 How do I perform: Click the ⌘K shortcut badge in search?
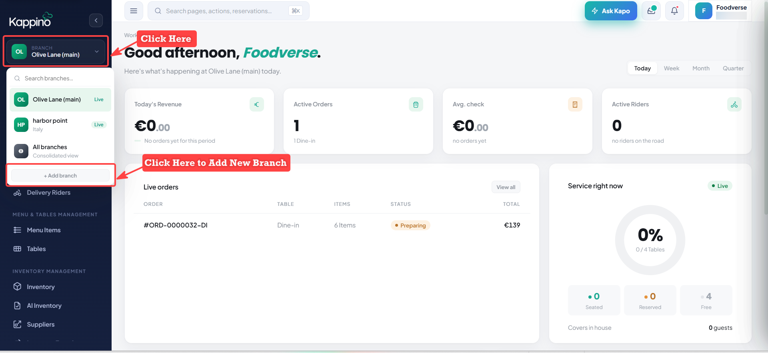point(296,11)
